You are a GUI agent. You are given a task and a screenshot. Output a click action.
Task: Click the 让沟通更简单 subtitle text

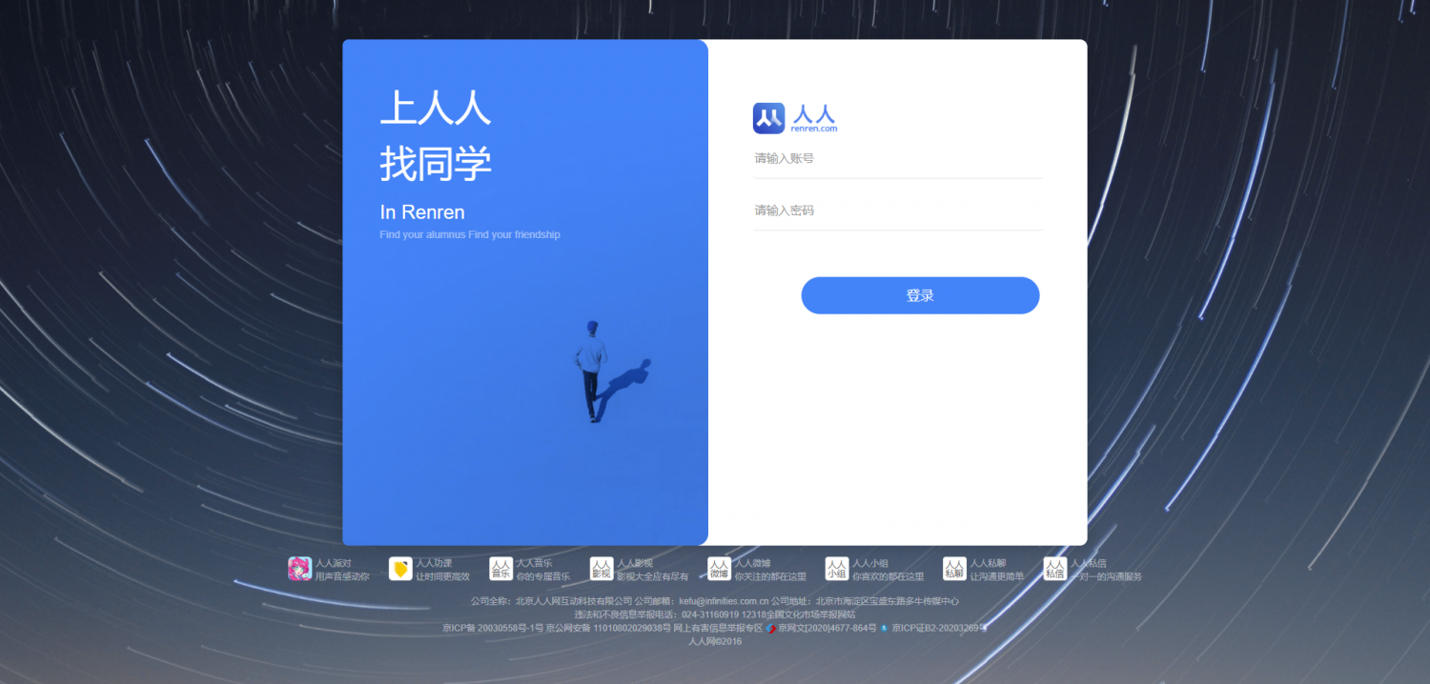[996, 576]
